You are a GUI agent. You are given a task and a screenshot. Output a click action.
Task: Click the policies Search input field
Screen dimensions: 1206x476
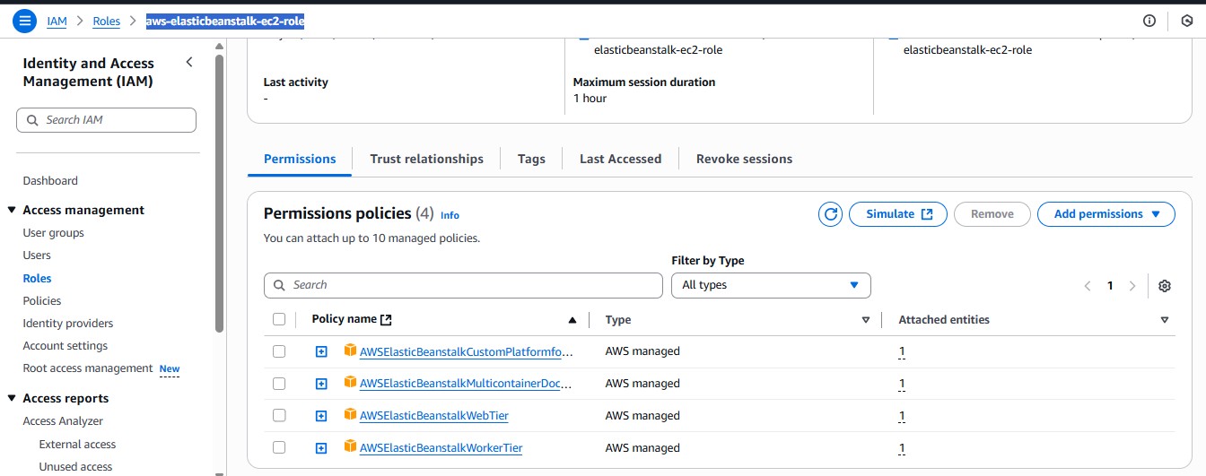click(x=463, y=285)
